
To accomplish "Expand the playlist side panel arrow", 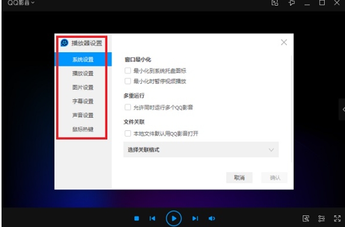I will tap(342, 109).
